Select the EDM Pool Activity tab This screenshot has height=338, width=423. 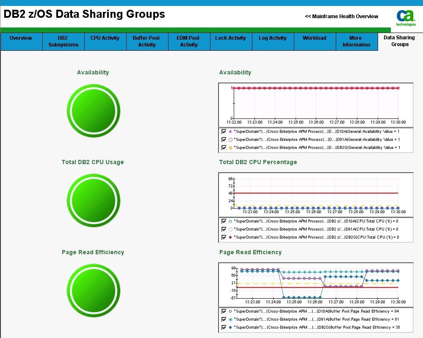(x=189, y=41)
